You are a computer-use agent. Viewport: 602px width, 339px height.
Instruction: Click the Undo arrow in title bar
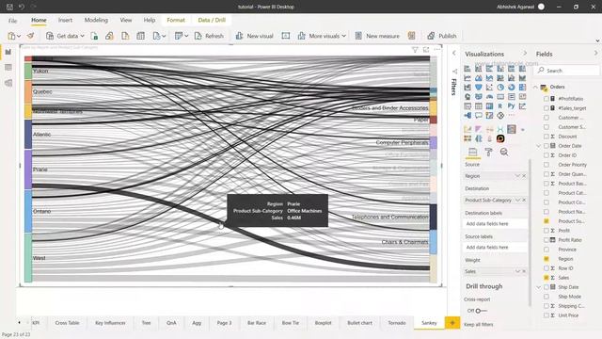coord(22,7)
